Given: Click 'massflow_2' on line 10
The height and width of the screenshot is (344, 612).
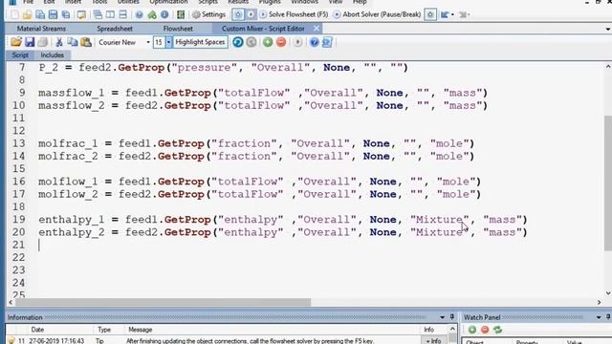Looking at the screenshot, I should (x=72, y=106).
